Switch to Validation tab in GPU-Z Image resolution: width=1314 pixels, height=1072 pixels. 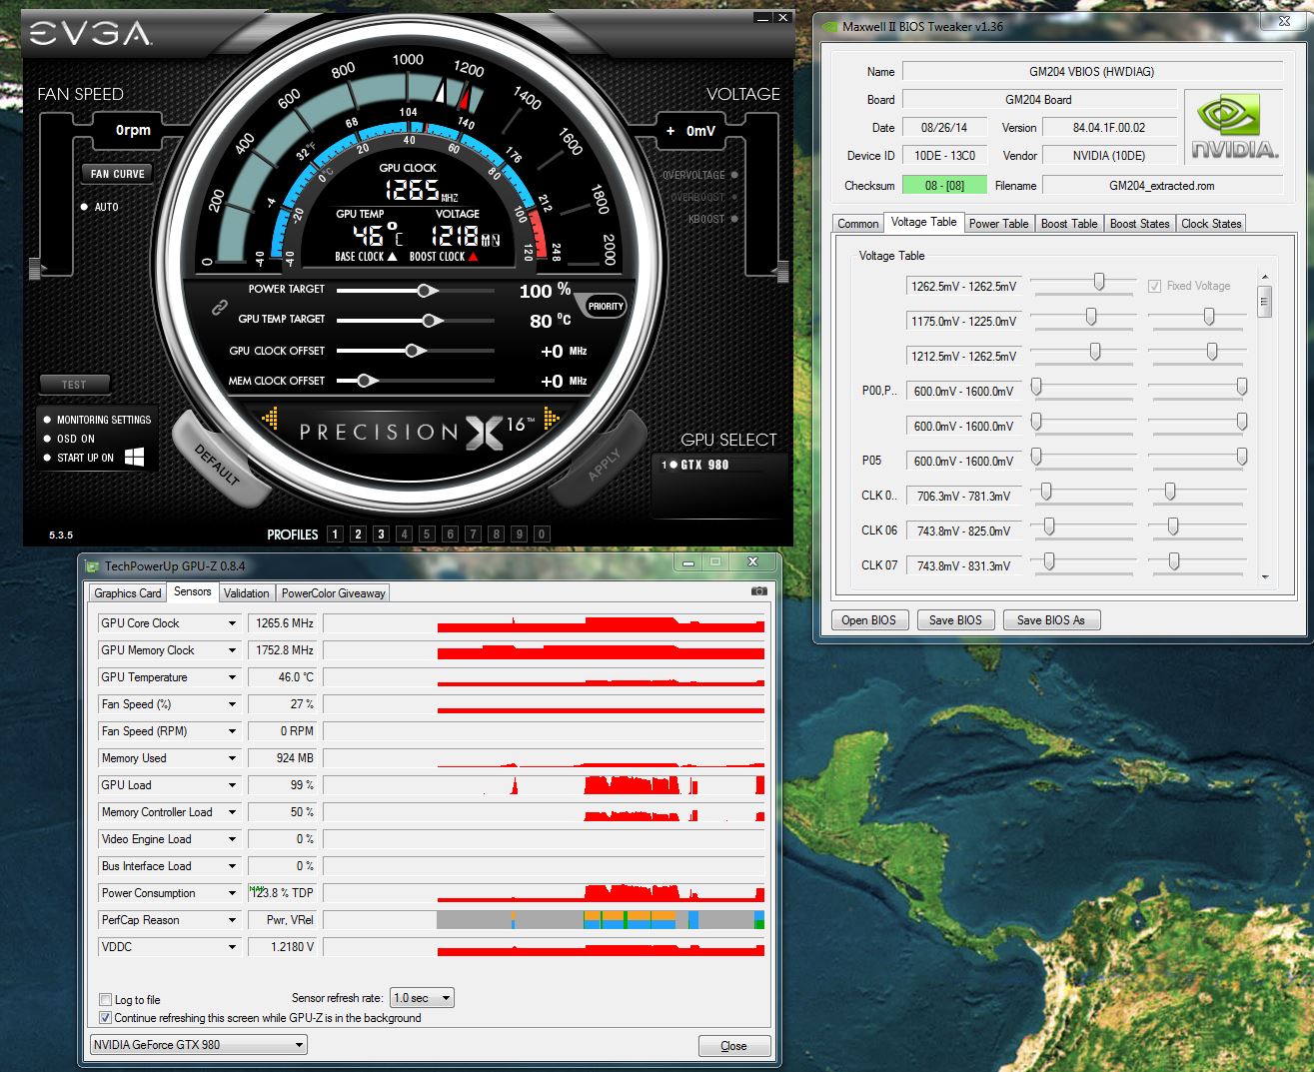pos(246,593)
